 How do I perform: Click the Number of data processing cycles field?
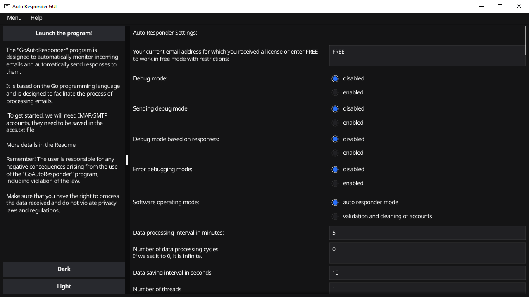[x=427, y=252]
